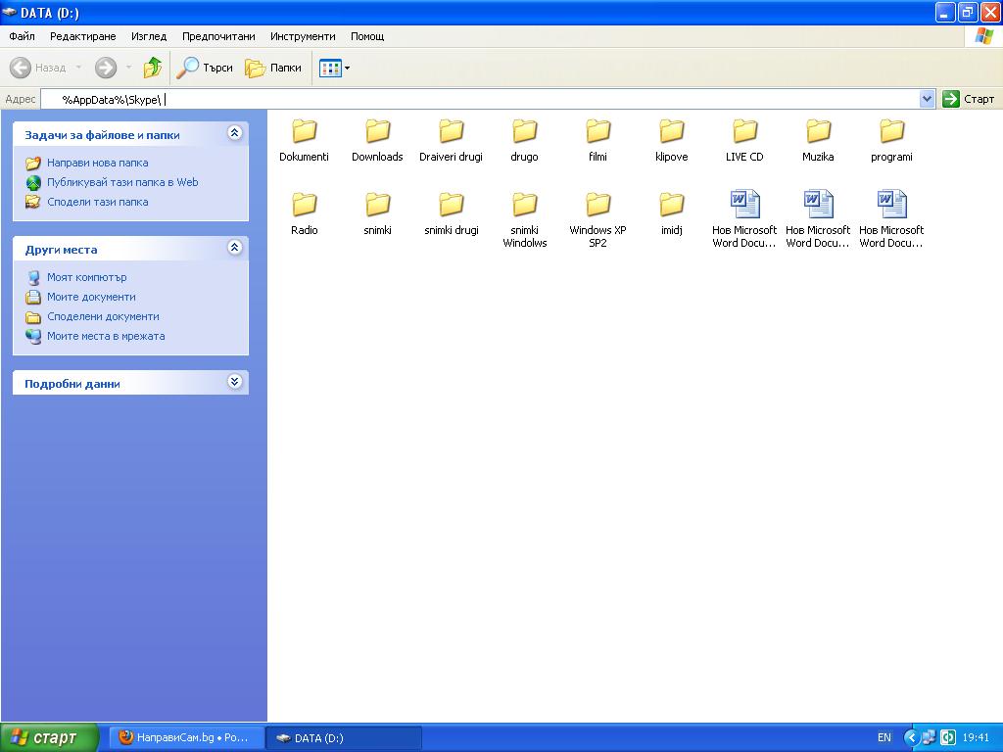Go to Моят компютър
This screenshot has height=752, width=1003.
(x=86, y=277)
